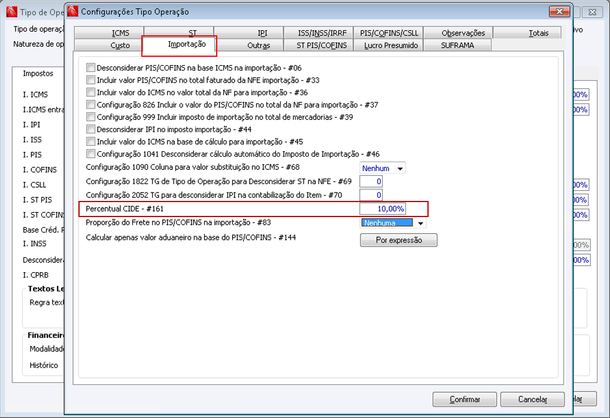Click Impostos heading in background window
610x418 pixels.
click(38, 74)
